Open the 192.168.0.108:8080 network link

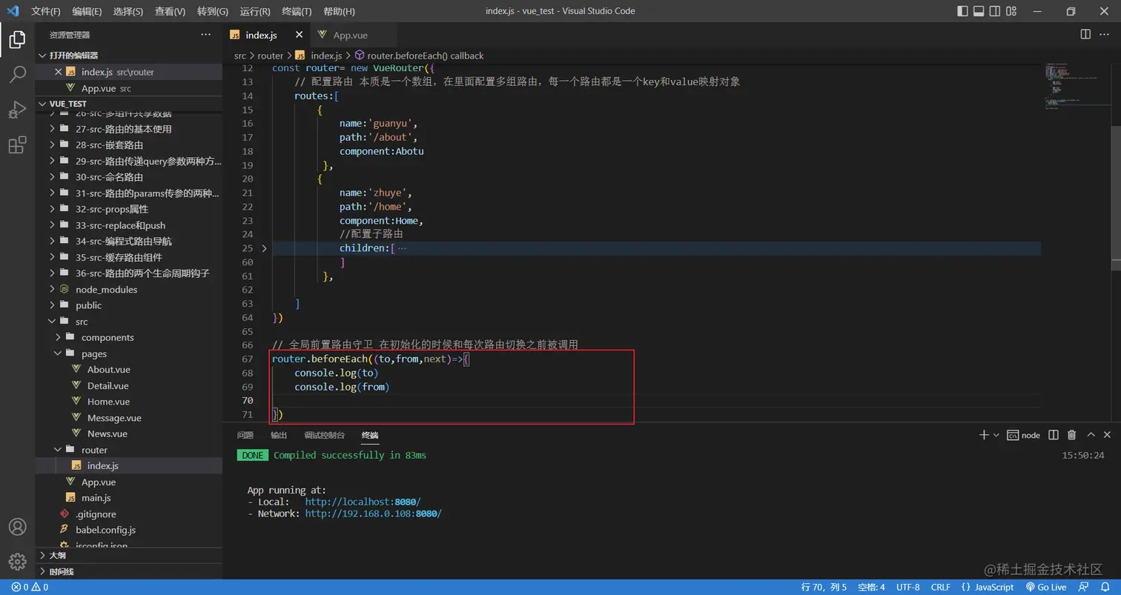click(x=373, y=513)
